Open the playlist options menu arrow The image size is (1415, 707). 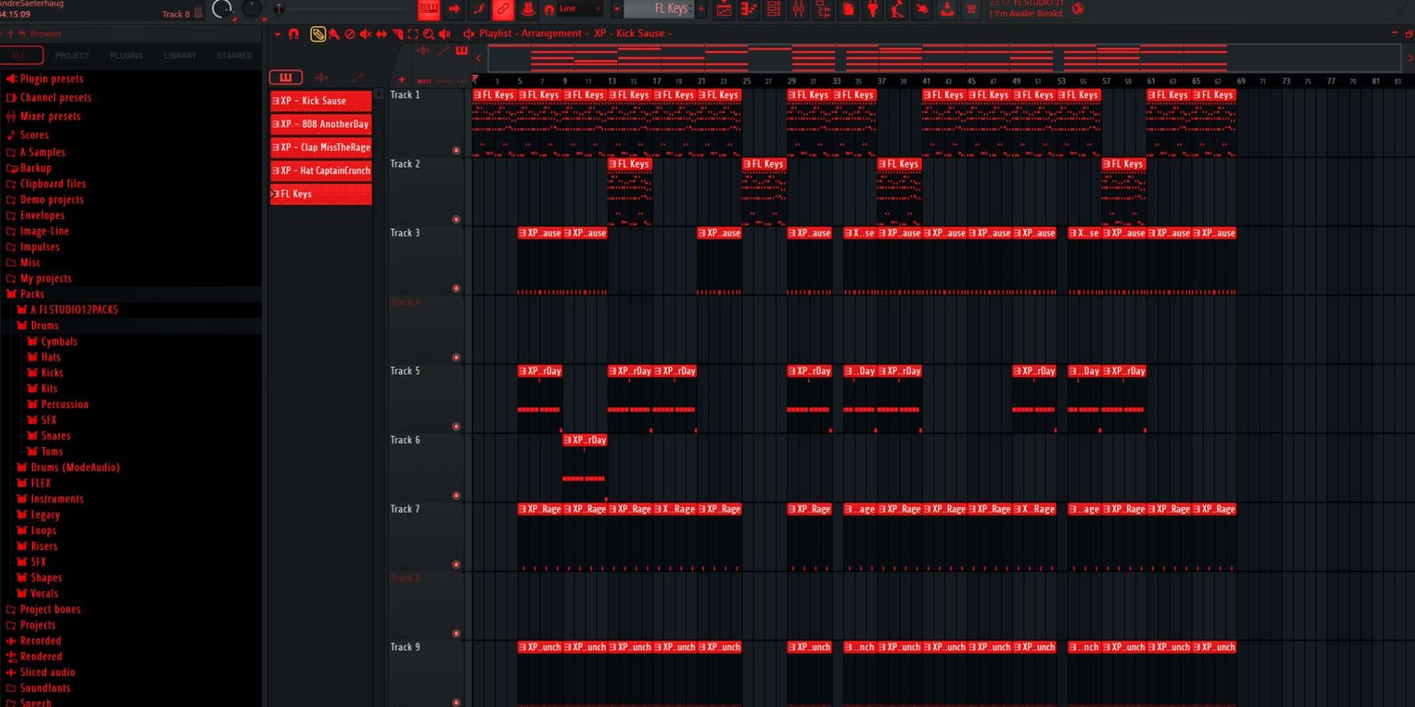(277, 34)
